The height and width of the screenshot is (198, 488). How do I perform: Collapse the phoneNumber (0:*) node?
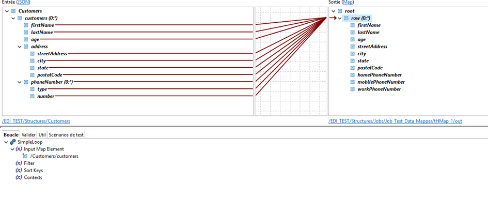pos(20,82)
